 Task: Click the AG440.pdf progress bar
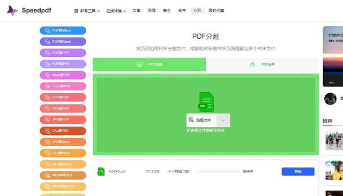tap(219, 171)
